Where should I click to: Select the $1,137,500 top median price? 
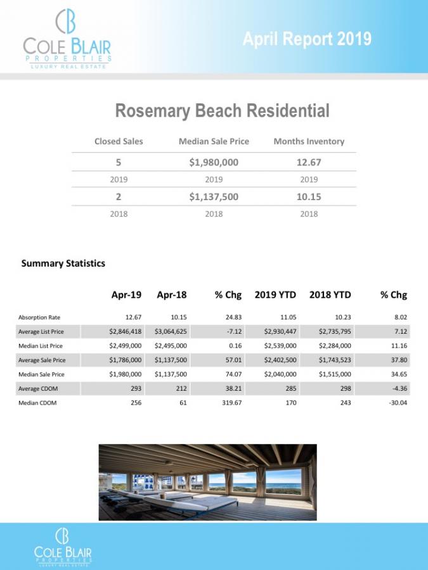(214, 197)
